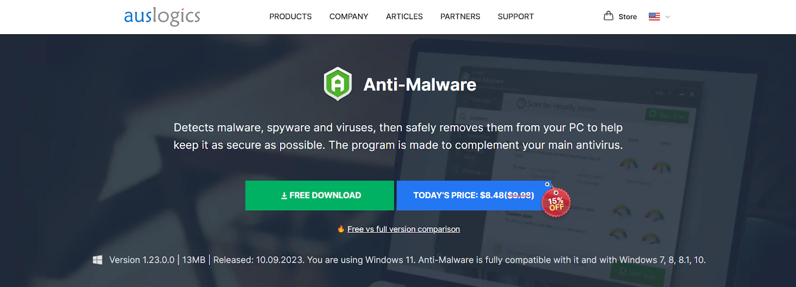Open the PRODUCTS menu
The width and height of the screenshot is (796, 287).
(x=291, y=16)
